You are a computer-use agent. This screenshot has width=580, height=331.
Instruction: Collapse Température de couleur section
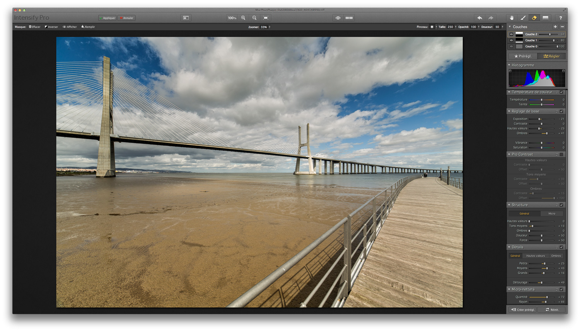tap(509, 92)
